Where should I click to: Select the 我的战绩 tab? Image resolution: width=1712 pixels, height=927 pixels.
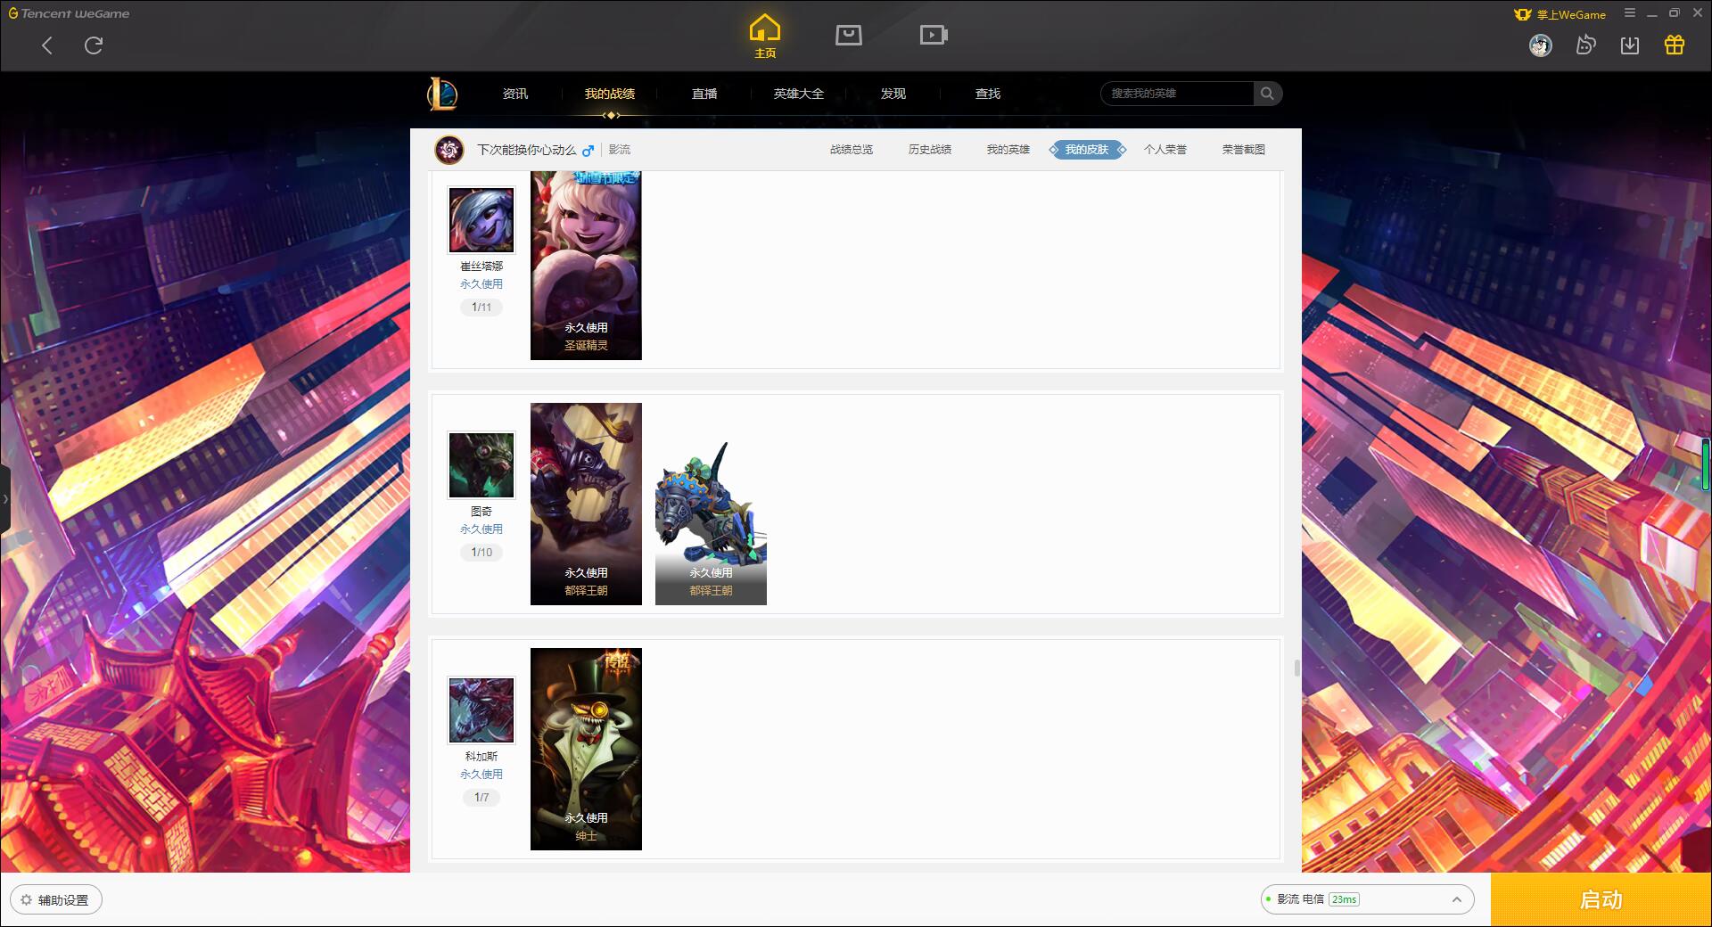point(610,94)
